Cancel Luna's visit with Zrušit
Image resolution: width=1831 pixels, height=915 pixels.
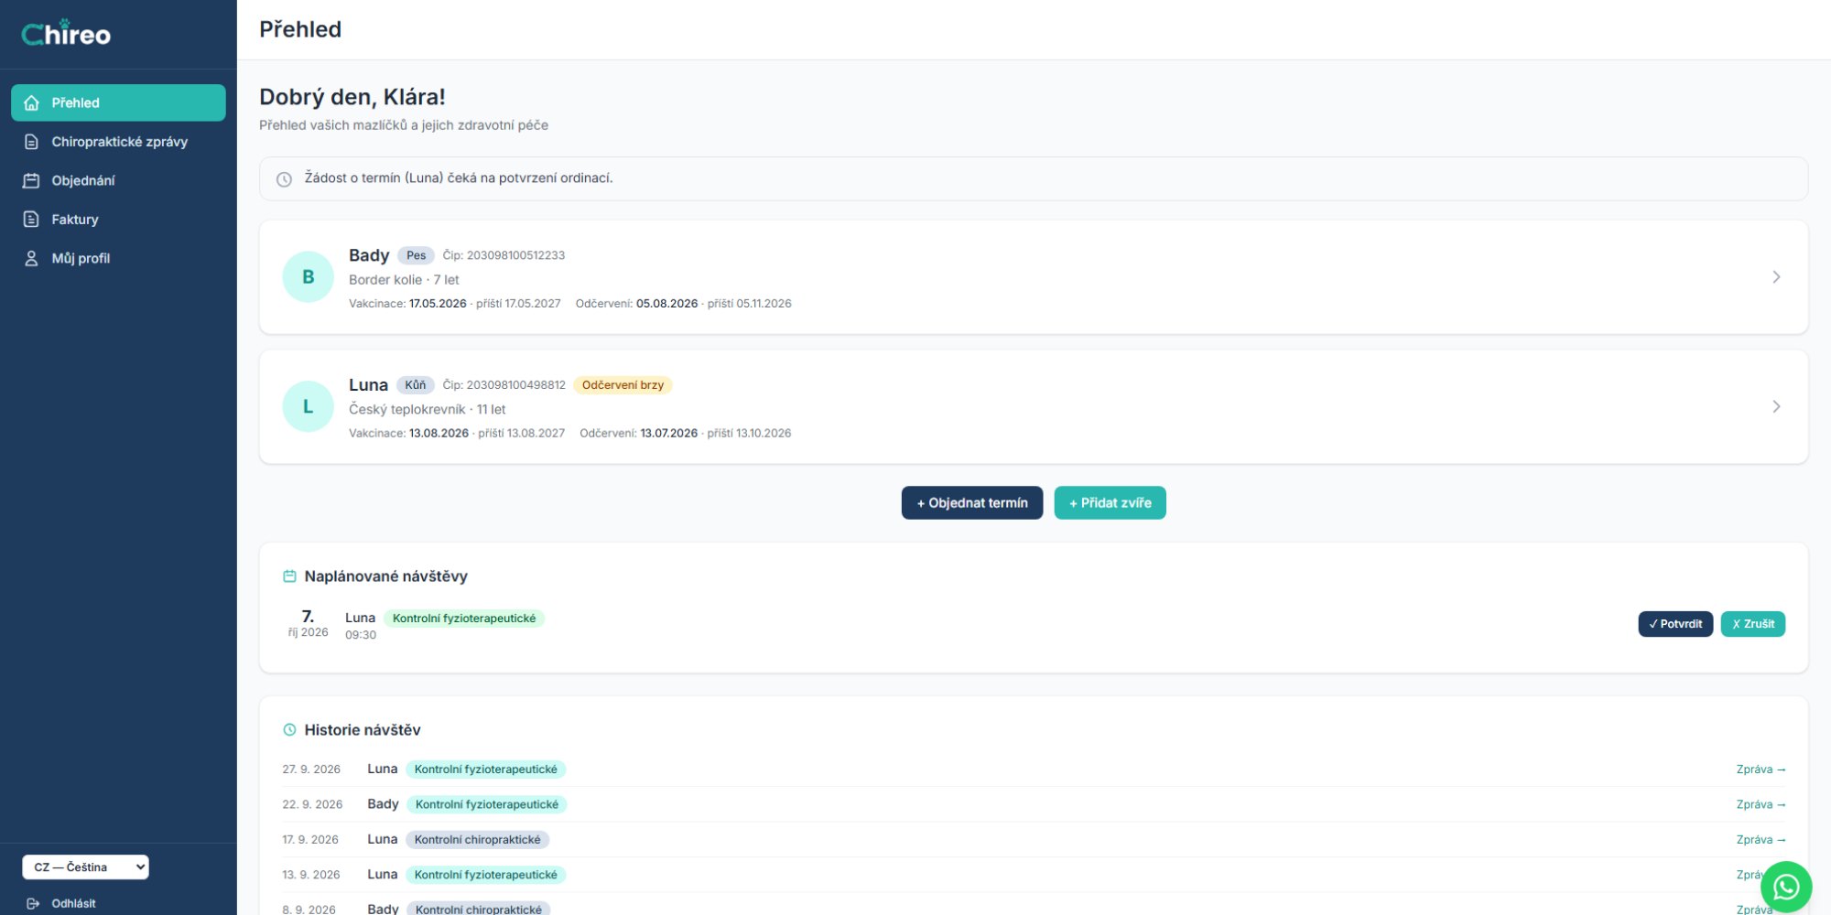(x=1753, y=624)
